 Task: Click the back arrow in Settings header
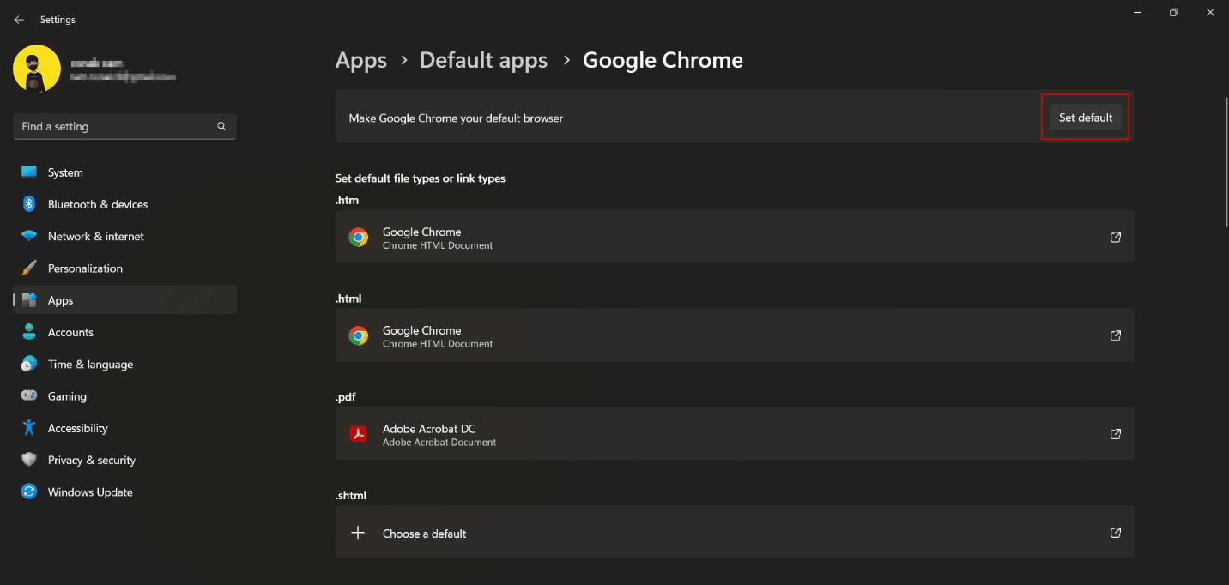point(19,20)
